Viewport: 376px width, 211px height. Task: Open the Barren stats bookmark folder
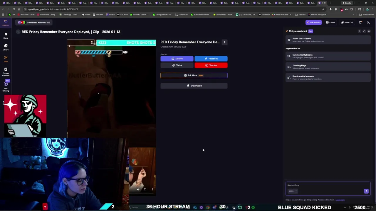click(182, 14)
